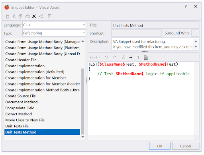
Task: Toggle the line numbers icon
Action: (124, 57)
